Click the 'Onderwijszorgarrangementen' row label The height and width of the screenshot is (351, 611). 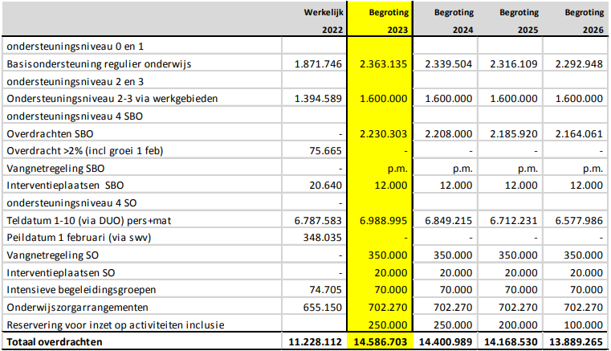(77, 308)
